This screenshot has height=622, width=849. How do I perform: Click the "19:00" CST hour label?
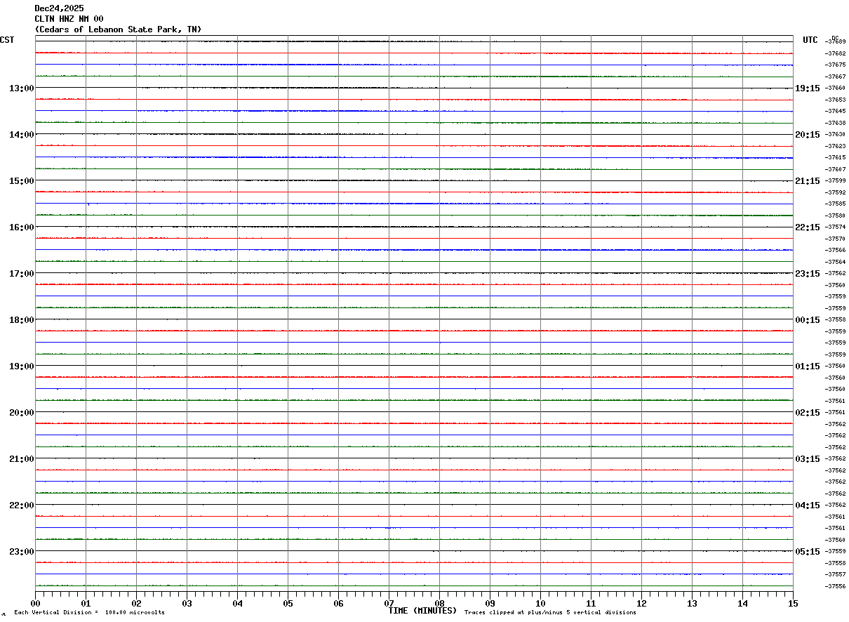tap(21, 366)
